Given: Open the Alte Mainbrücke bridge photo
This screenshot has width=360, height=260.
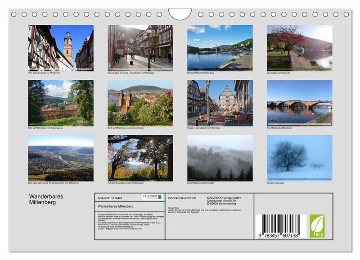Looking at the screenshot, I should [300, 103].
